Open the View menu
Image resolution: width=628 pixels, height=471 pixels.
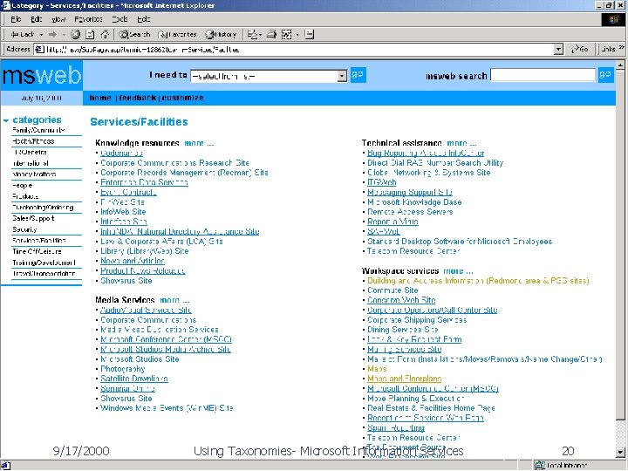(58, 19)
